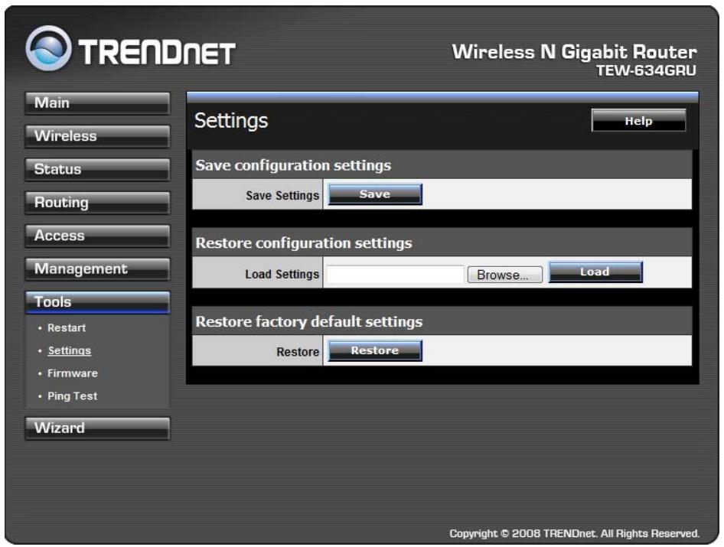This screenshot has width=724, height=547.
Task: Click Save to export configuration
Action: pyautogui.click(x=375, y=194)
